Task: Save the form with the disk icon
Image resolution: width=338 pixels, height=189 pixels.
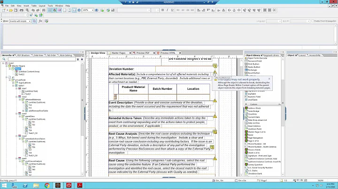Action: [15, 10]
